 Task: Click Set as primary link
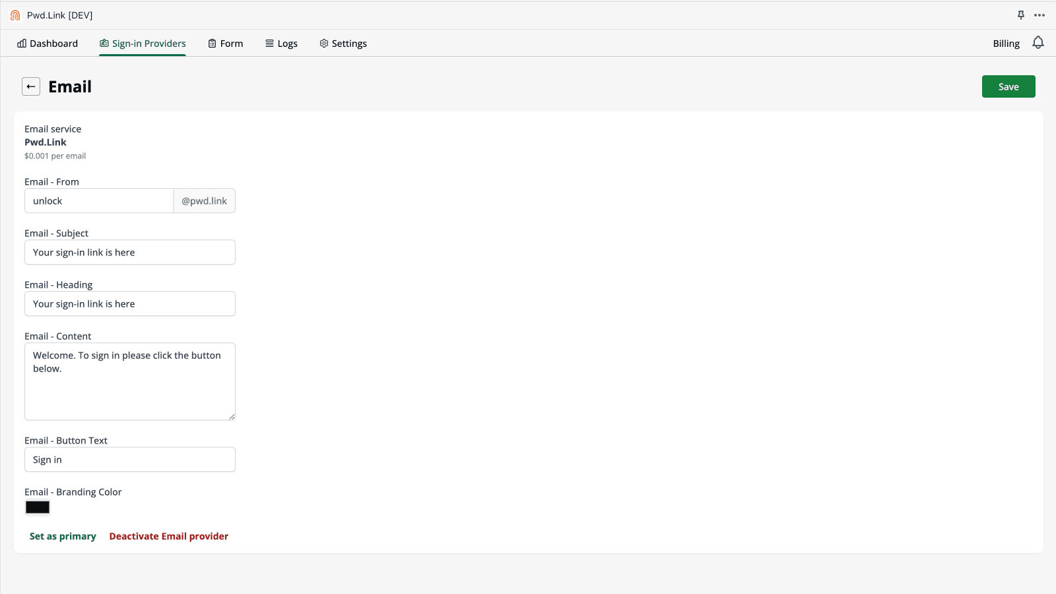pyautogui.click(x=63, y=536)
